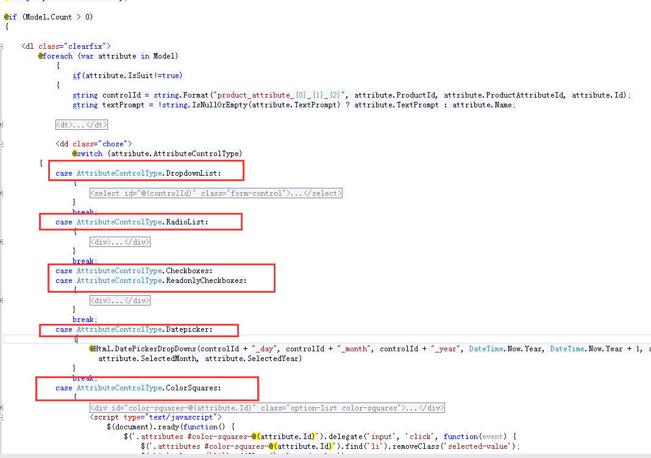The height and width of the screenshot is (458, 651).
Task: Click the "text/javascript" type value
Action: click(x=180, y=417)
